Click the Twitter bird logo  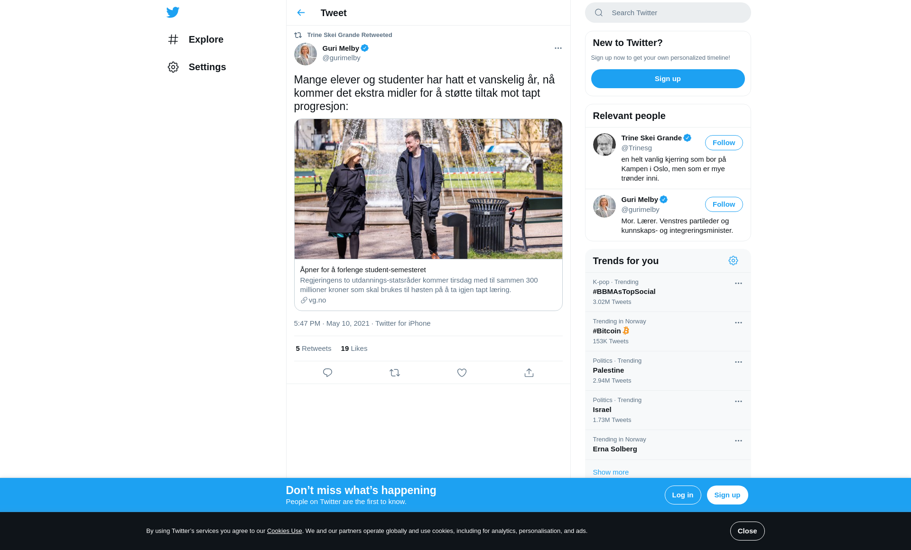pos(173,12)
